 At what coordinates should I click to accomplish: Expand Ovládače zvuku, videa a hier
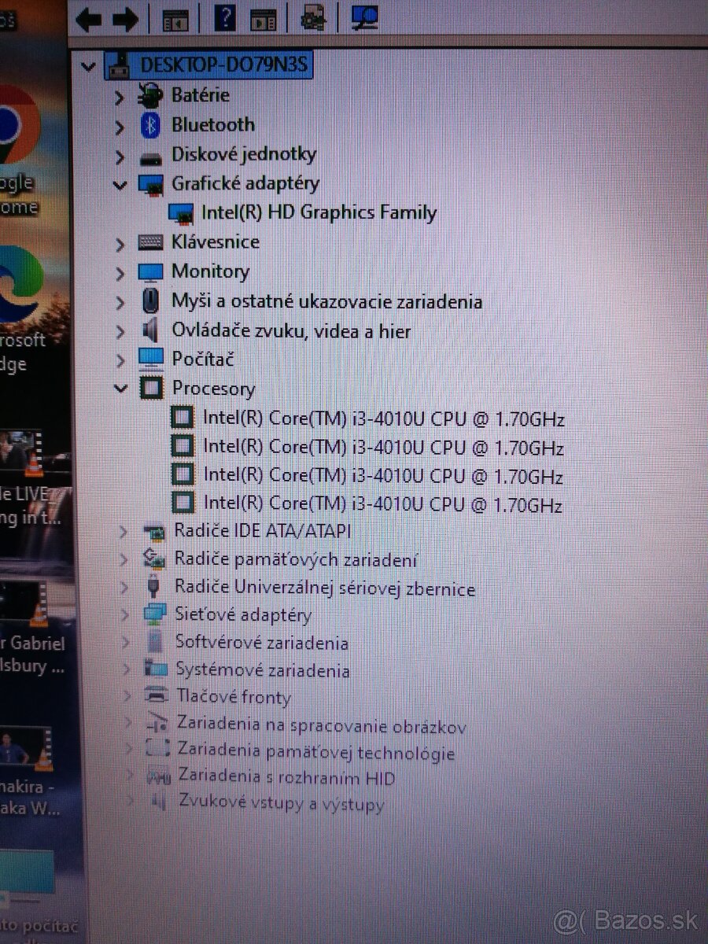pos(120,332)
